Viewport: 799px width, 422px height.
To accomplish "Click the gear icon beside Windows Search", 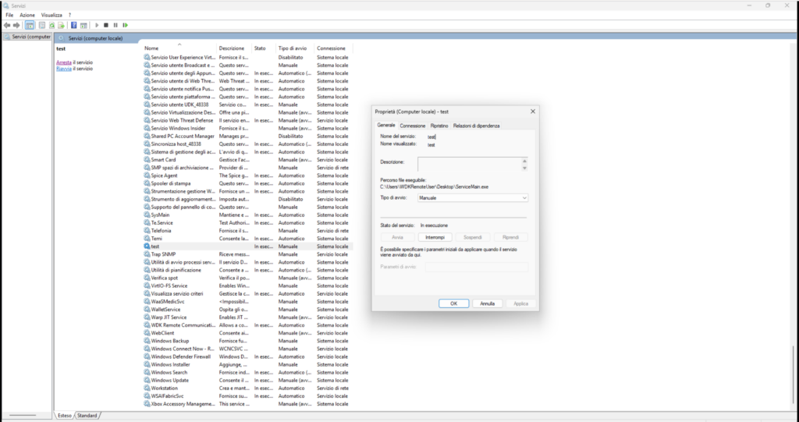I will point(147,372).
